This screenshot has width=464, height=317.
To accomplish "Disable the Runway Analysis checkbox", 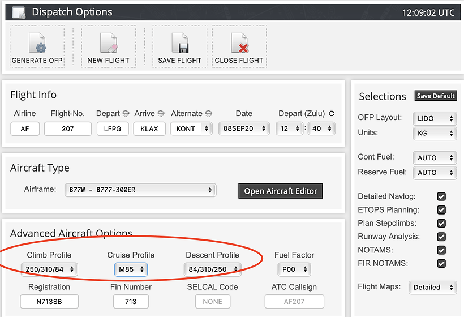I will (x=441, y=237).
